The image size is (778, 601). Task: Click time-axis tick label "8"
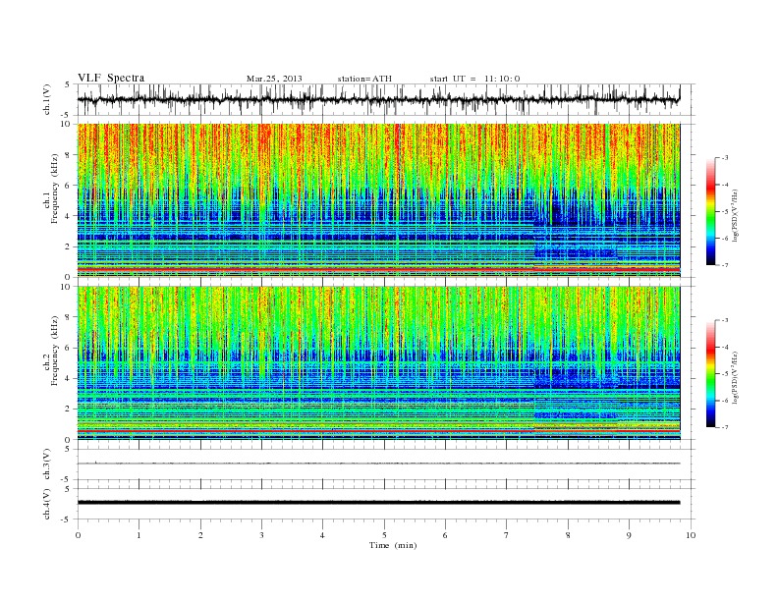point(568,535)
